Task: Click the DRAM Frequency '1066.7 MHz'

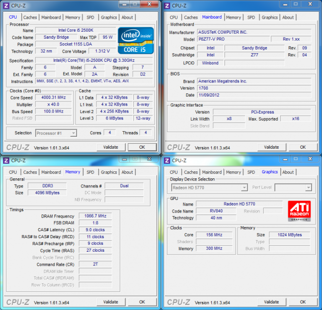Action: click(95, 216)
